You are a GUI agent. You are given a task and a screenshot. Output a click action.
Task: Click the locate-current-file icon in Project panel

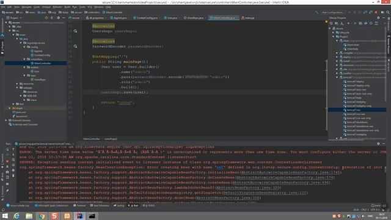(x=46, y=18)
